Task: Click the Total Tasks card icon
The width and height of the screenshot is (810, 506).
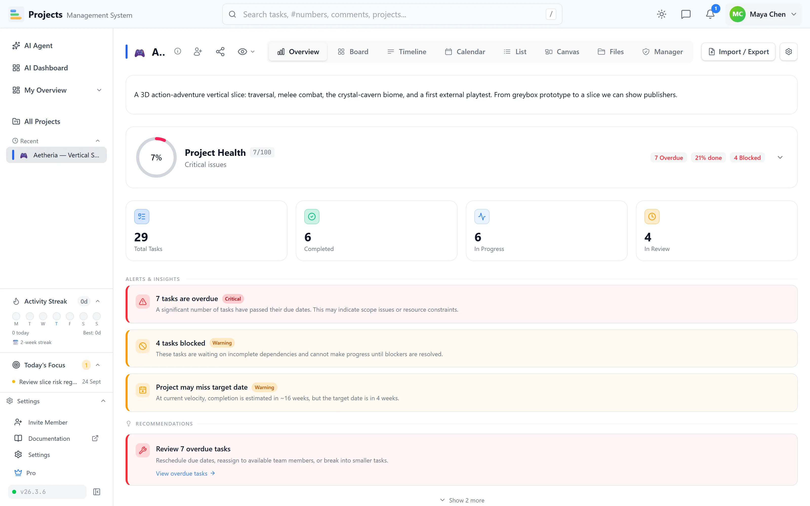Action: (141, 217)
